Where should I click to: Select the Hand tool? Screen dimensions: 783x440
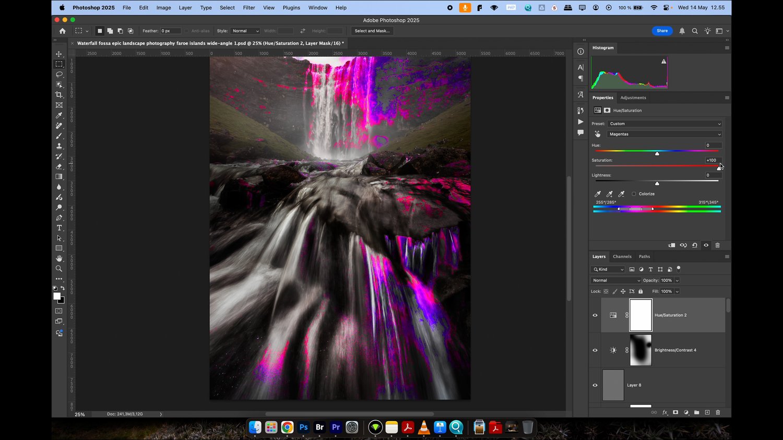coord(59,258)
